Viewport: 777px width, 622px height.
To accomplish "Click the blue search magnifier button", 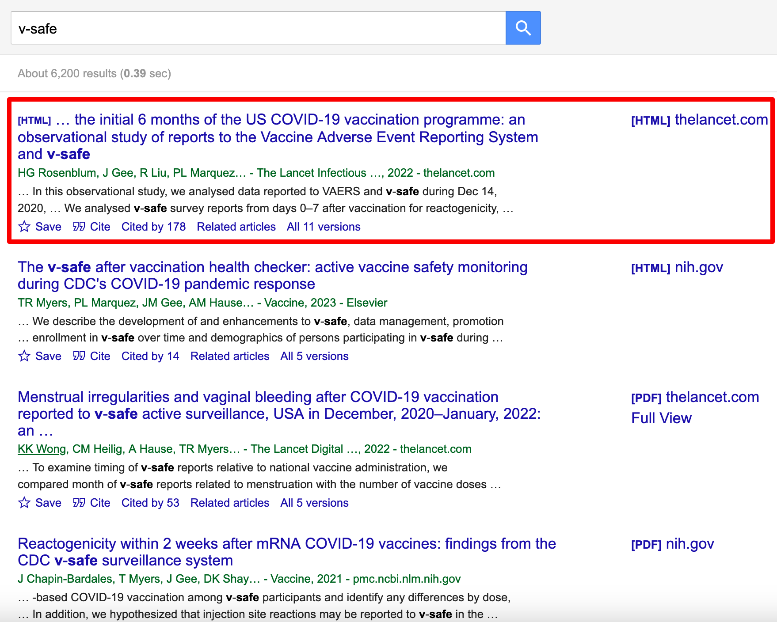I will [523, 28].
